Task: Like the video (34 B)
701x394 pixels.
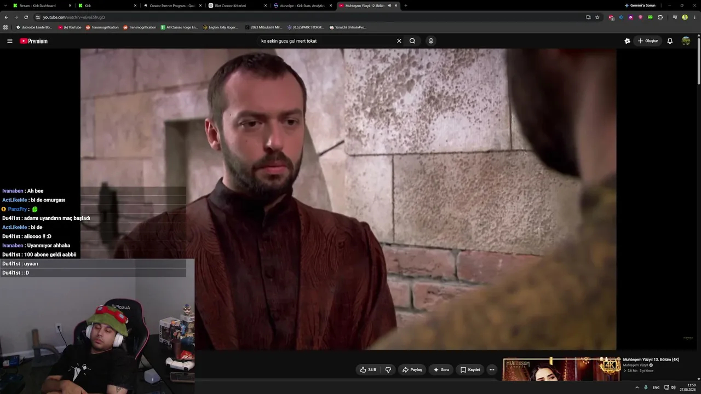Action: click(368, 370)
